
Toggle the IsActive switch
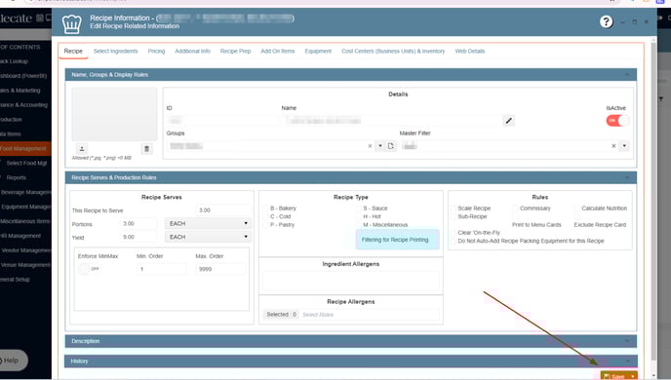[x=617, y=121]
